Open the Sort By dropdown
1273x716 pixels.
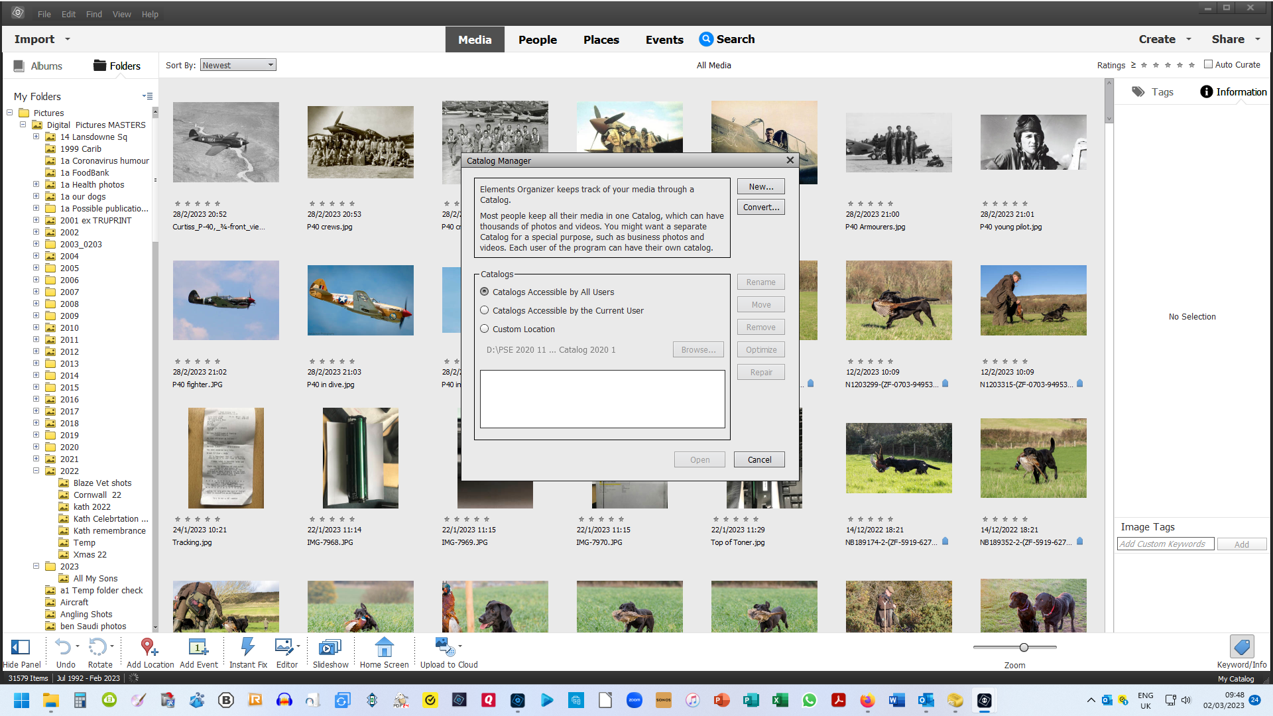pyautogui.click(x=238, y=64)
